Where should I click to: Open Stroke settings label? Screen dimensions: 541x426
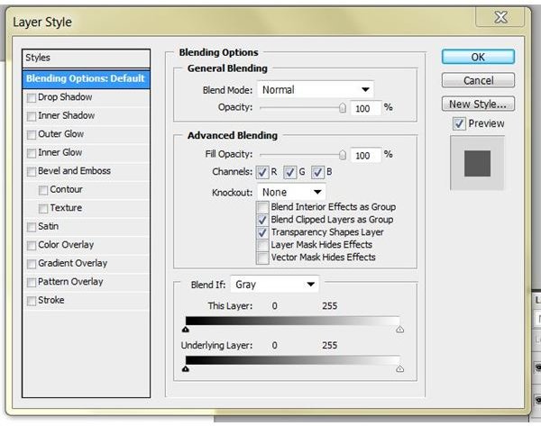tap(51, 300)
